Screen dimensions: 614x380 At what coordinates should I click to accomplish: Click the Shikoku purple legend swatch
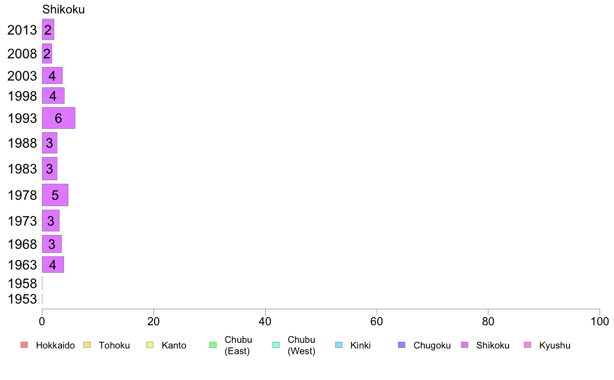[x=465, y=345]
